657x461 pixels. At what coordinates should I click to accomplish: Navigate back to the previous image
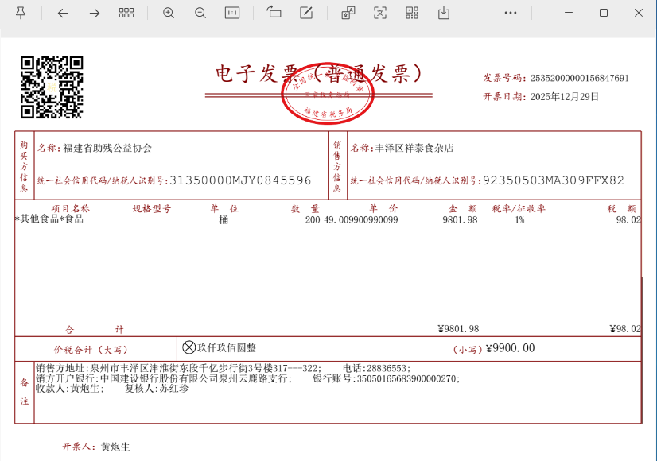[63, 13]
